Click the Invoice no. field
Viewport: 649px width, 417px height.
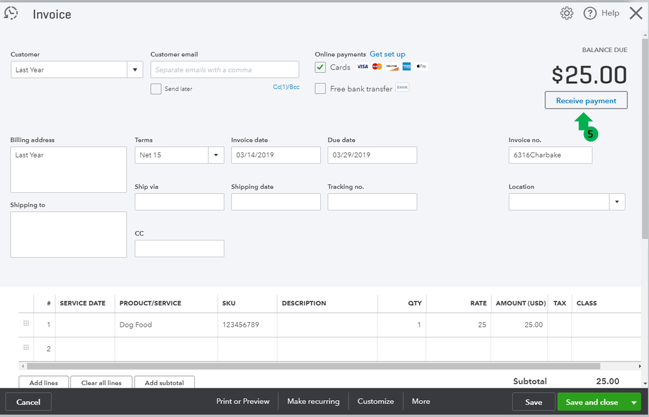550,155
